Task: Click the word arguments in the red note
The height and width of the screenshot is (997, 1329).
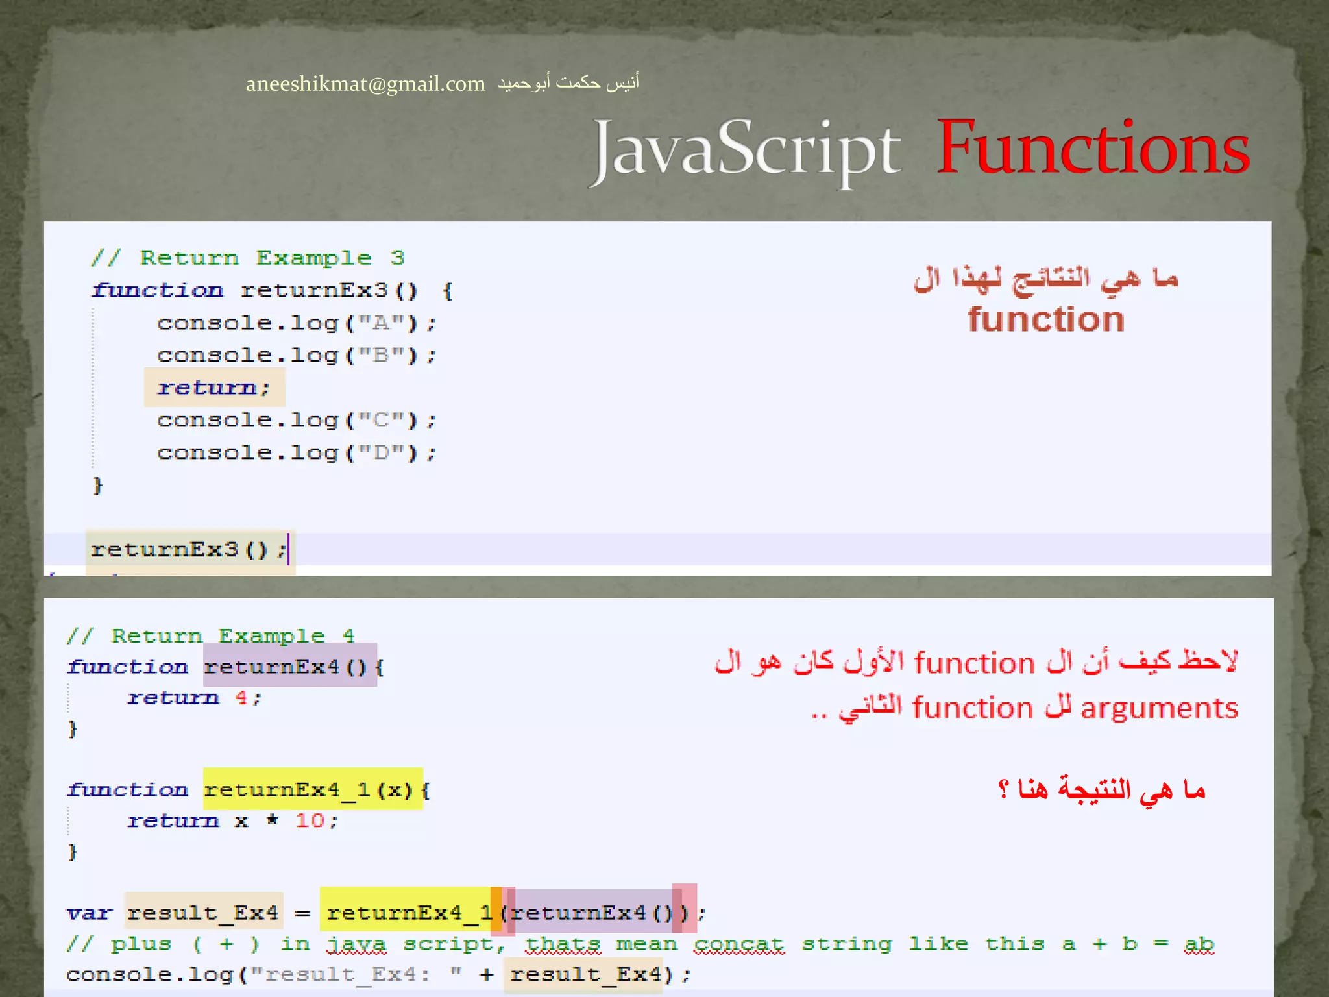Action: click(x=1159, y=708)
